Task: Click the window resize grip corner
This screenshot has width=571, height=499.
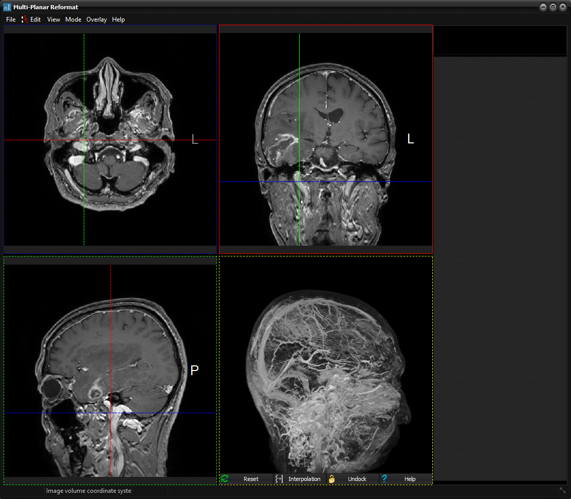Action: (x=562, y=491)
